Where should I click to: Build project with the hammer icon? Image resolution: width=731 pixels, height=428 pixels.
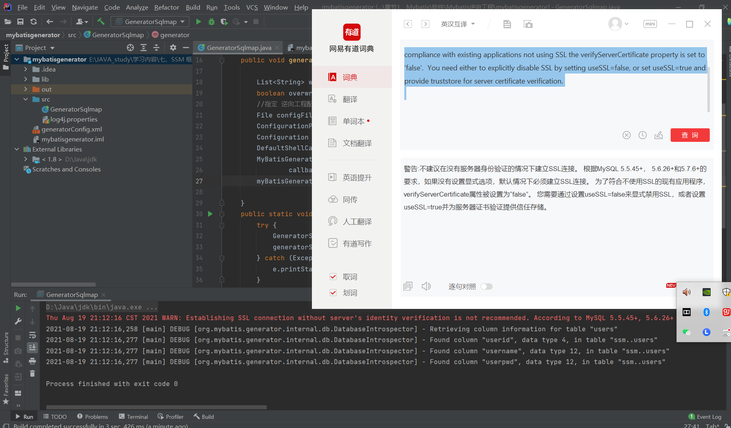pos(101,22)
